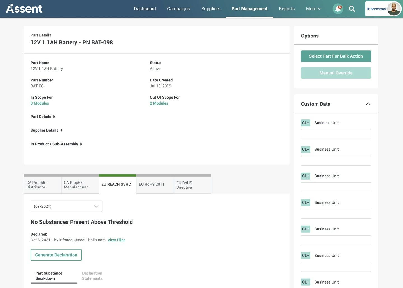Click the CL+ badge next to the fourth Business Unit
The width and height of the screenshot is (403, 288).
[x=305, y=202]
